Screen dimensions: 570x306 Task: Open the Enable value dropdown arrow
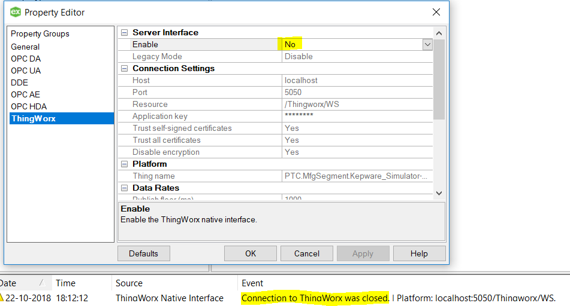427,45
